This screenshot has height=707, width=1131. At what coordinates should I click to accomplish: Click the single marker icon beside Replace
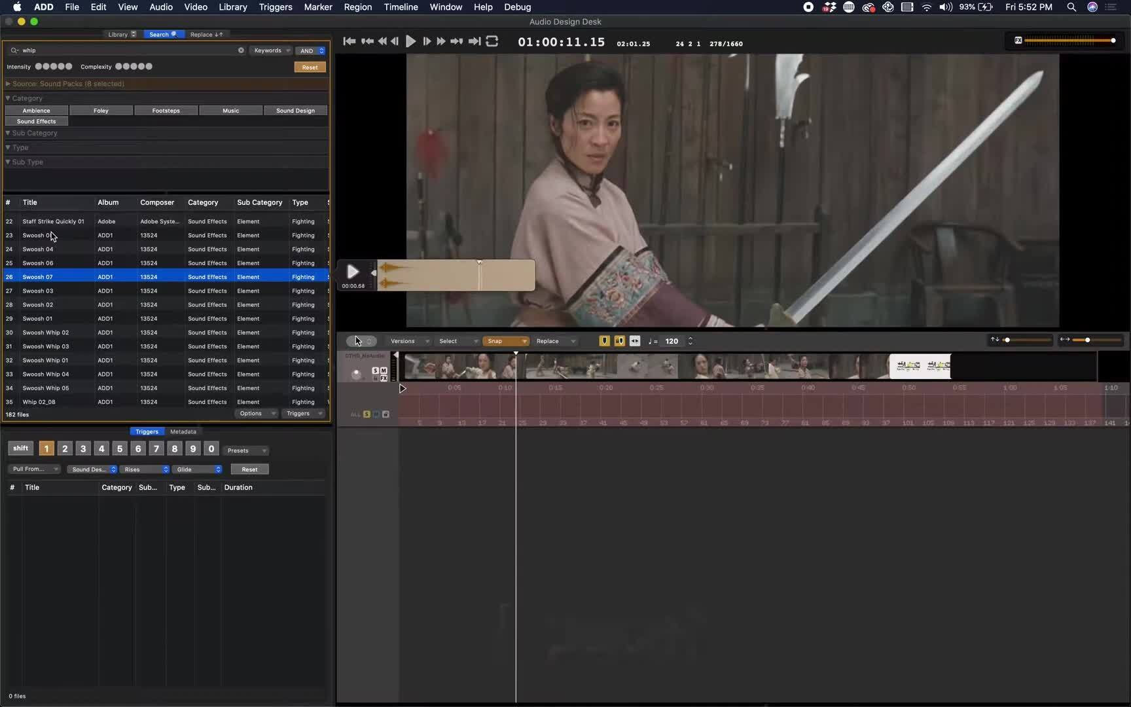pos(604,341)
